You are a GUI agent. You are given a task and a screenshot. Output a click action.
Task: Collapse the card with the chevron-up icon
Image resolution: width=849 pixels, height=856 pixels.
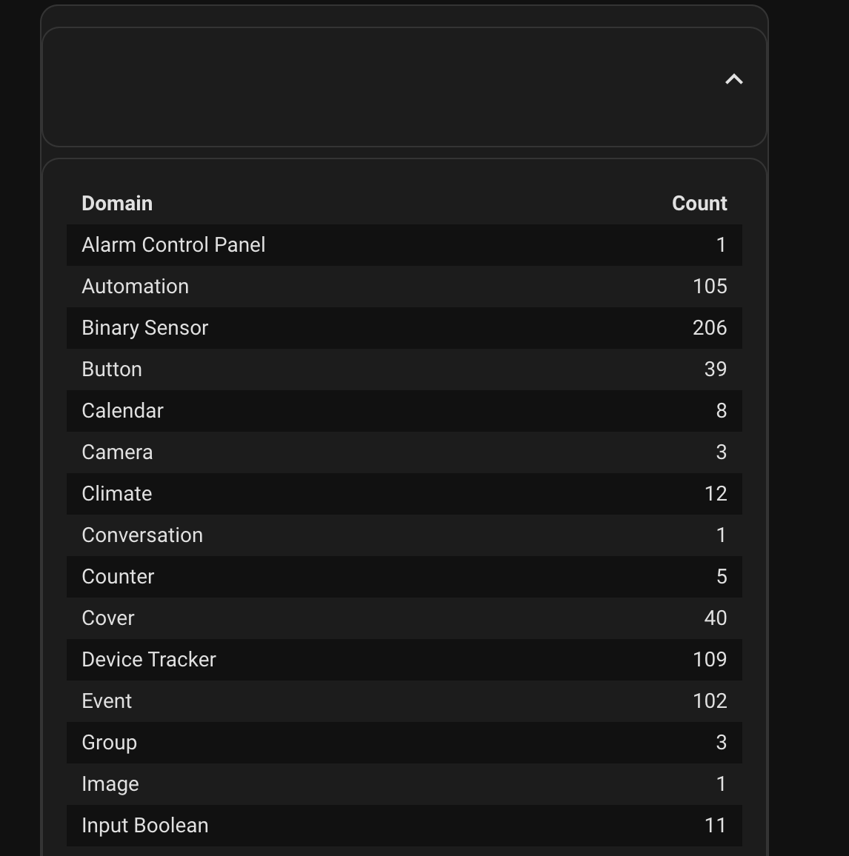click(x=733, y=80)
